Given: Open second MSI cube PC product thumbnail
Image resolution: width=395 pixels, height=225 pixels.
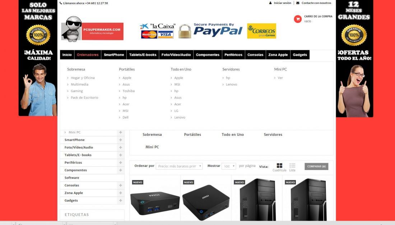Looking at the screenshot, I should (x=206, y=202).
